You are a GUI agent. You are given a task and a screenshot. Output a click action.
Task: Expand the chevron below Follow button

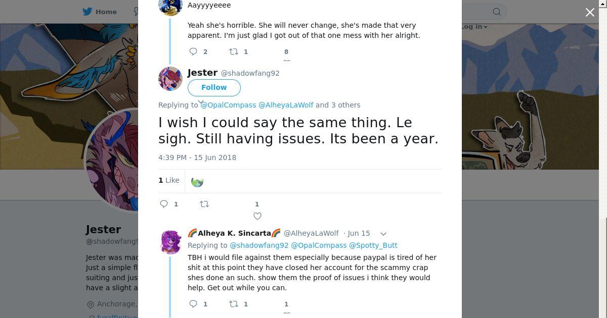201,102
